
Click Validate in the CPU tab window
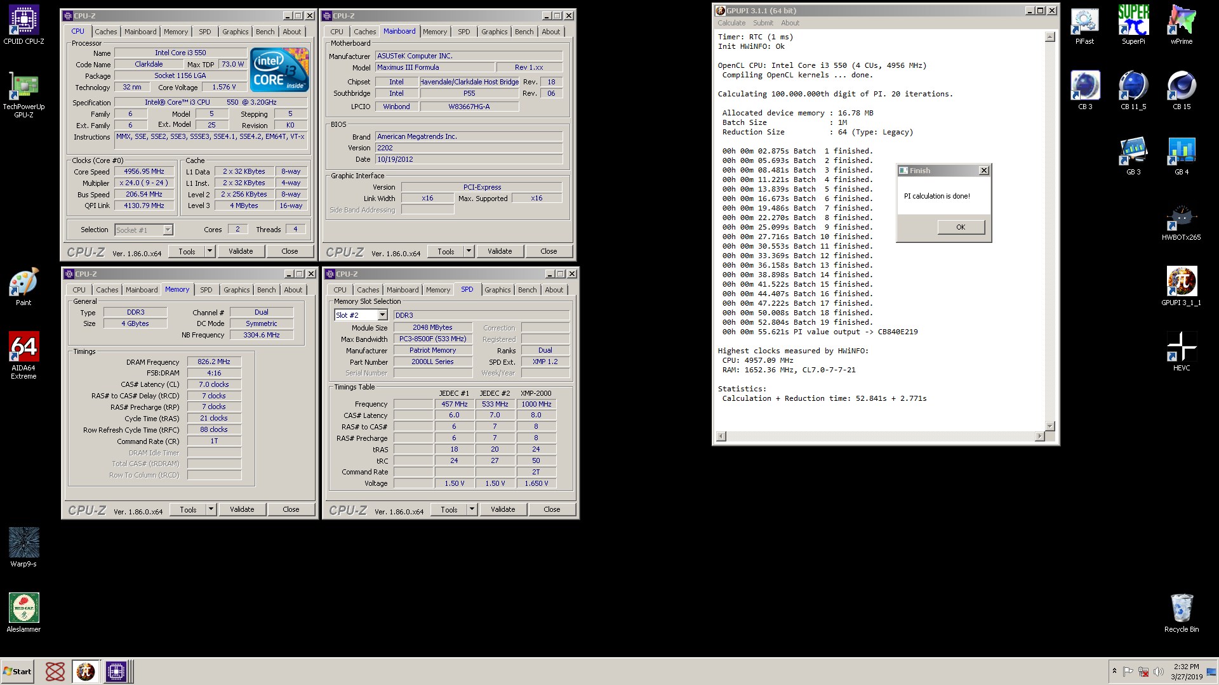point(241,251)
